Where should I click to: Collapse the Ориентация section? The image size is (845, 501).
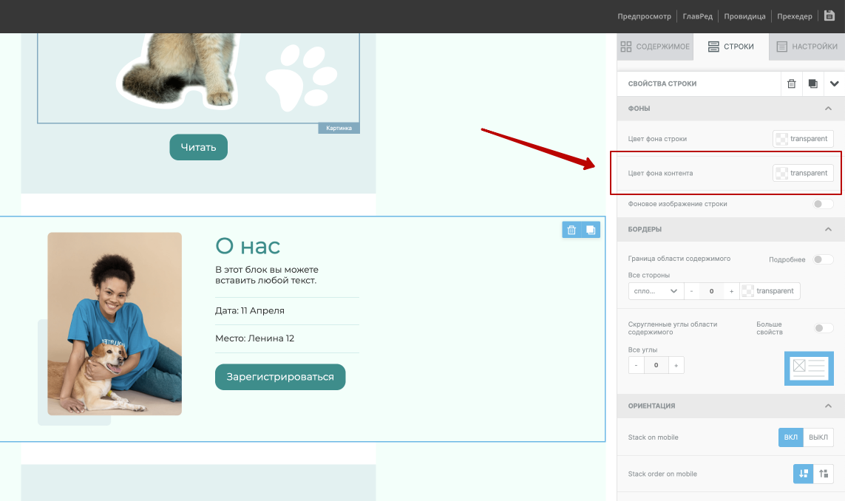[828, 406]
